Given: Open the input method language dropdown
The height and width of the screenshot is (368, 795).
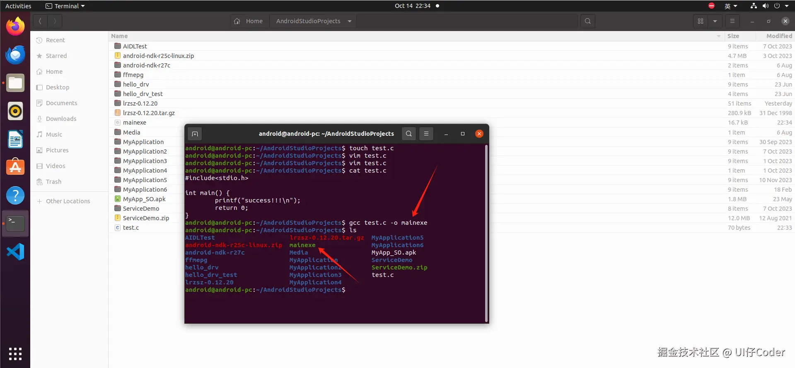Looking at the screenshot, I should 731,6.
